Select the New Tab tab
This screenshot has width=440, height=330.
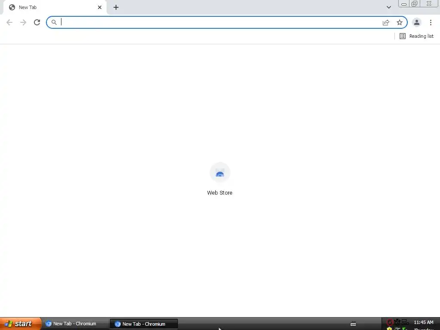[x=55, y=7]
